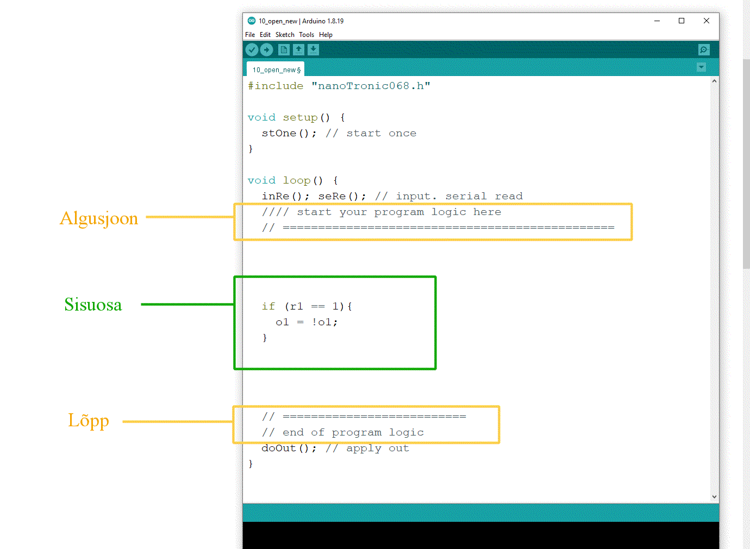Screen dimensions: 750x549
Task: Open the Tools menu
Action: 307,35
